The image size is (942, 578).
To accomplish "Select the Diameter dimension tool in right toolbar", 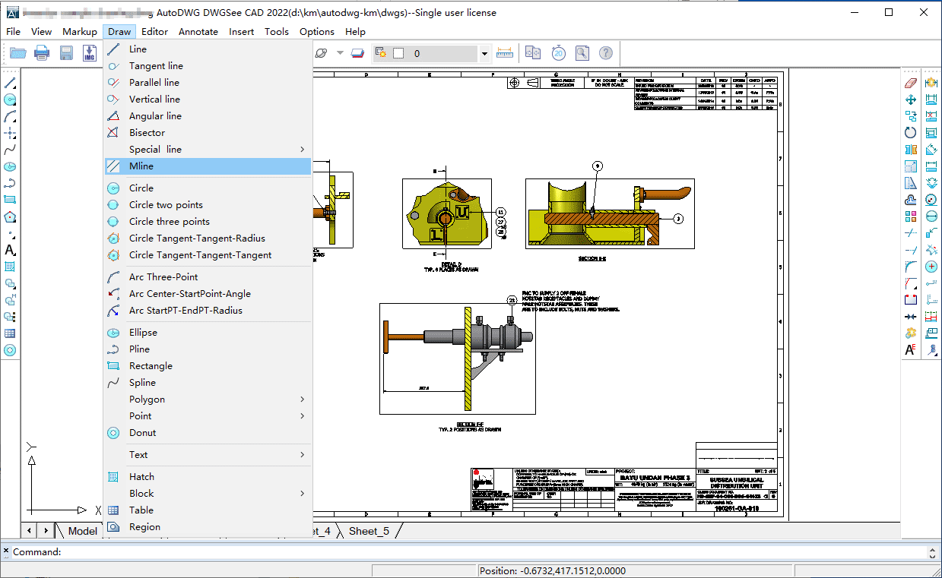I will (931, 216).
